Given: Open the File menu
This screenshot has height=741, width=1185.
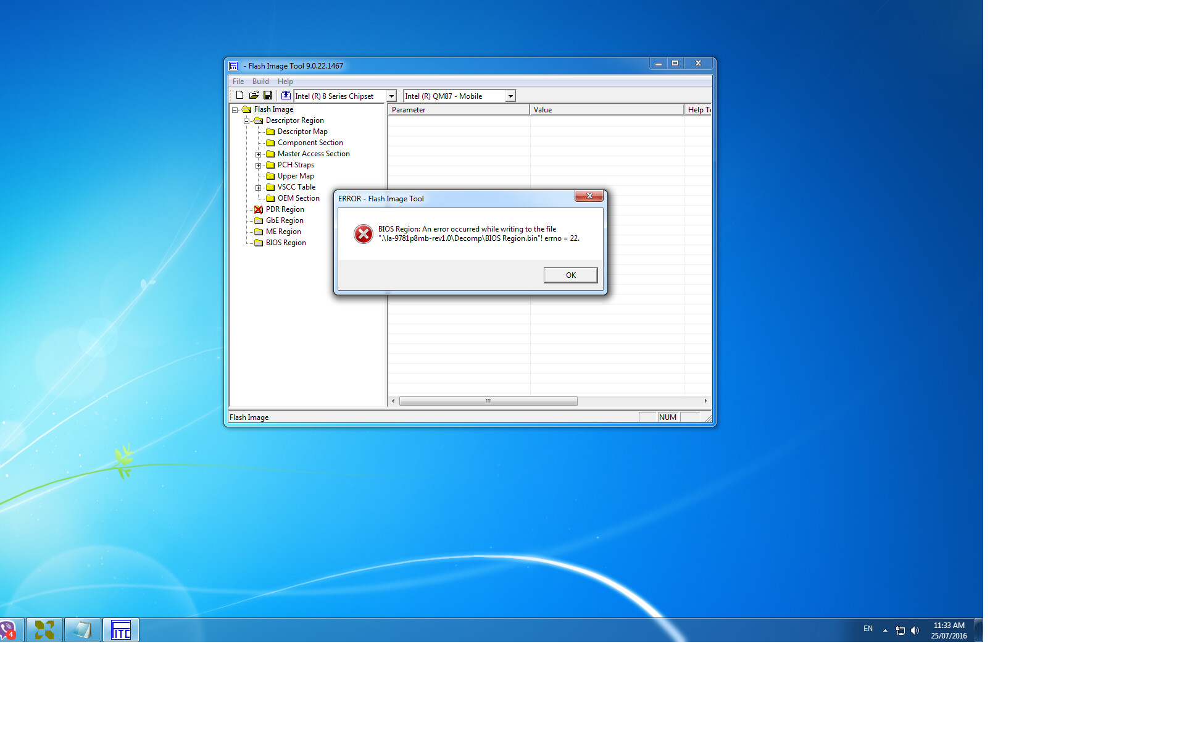Looking at the screenshot, I should [x=238, y=82].
